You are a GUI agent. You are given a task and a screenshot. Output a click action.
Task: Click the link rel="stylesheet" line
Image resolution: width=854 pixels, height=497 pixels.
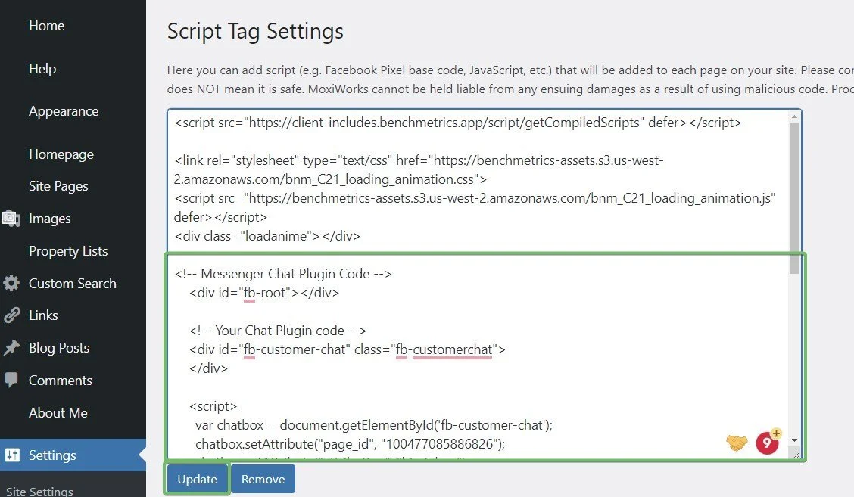point(419,170)
